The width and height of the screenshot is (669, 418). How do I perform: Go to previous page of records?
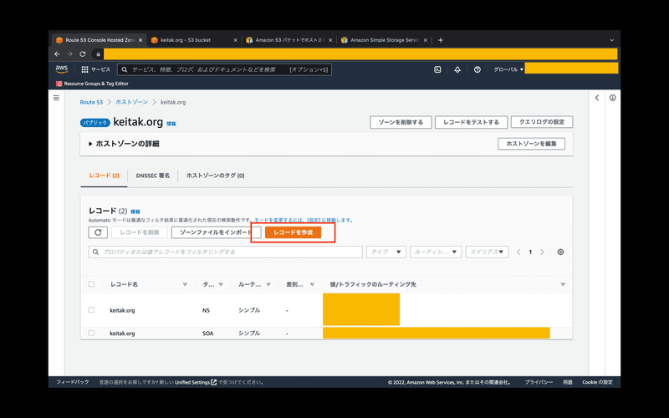pyautogui.click(x=518, y=252)
